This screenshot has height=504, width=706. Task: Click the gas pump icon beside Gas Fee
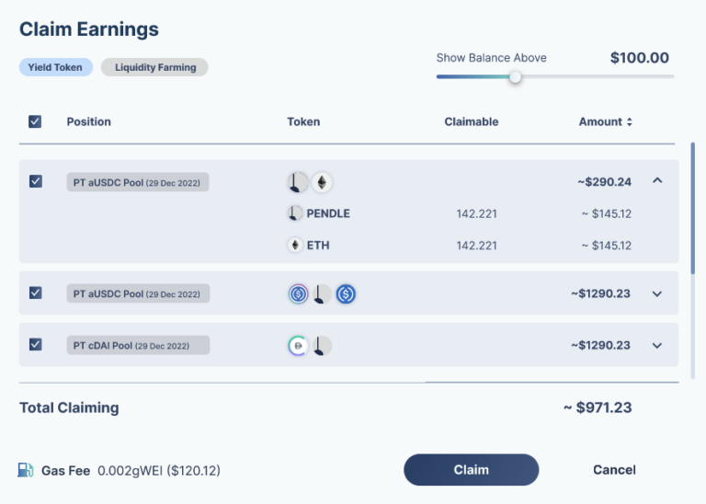[26, 470]
